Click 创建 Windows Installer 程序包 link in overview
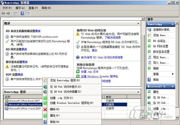Screen dimensions: 180x125 [x=99, y=76]
